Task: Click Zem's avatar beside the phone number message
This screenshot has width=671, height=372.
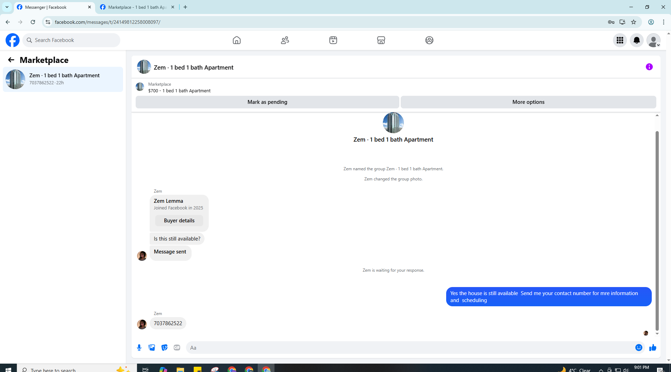Action: pos(142,324)
